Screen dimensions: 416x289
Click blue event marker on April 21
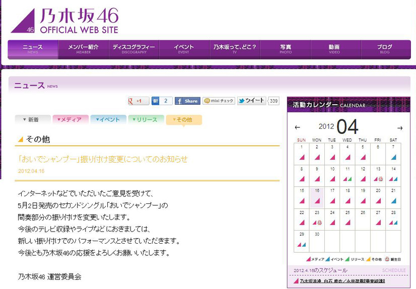pyautogui.click(x=394, y=201)
